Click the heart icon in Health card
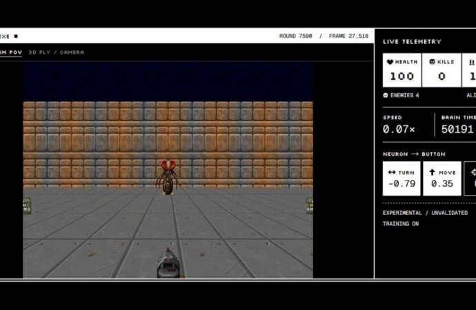This screenshot has height=310, width=476. (x=390, y=62)
